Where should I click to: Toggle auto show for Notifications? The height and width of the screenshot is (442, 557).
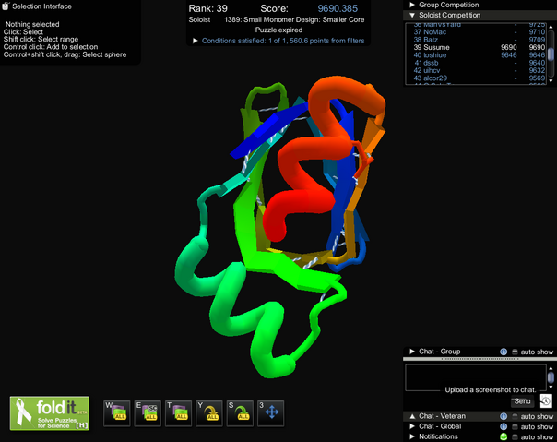coord(515,436)
